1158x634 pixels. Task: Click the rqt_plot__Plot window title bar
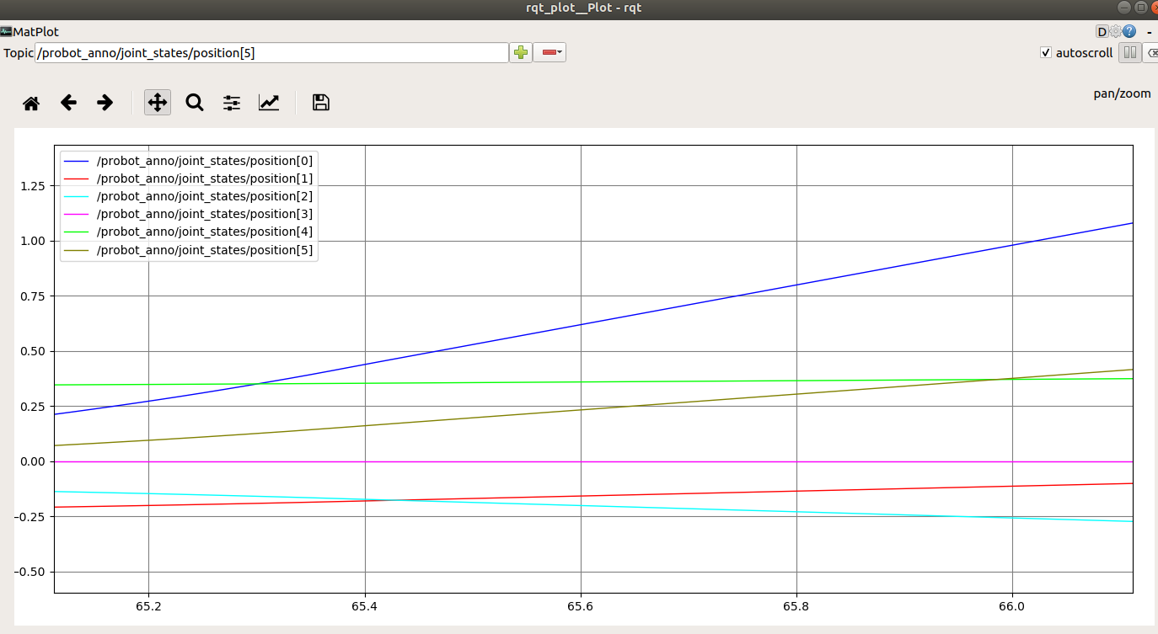pos(579,8)
